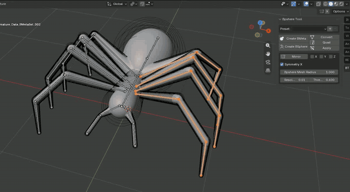Open the selectability and visibility filter menu
This screenshot has width=350, height=192.
tap(284, 4)
